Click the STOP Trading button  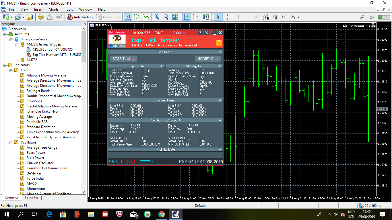[123, 59]
